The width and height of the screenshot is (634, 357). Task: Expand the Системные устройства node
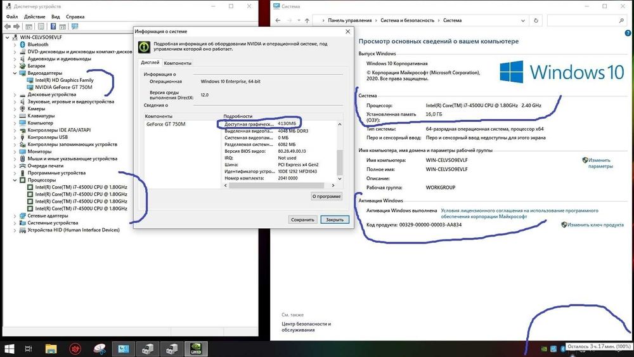15,223
